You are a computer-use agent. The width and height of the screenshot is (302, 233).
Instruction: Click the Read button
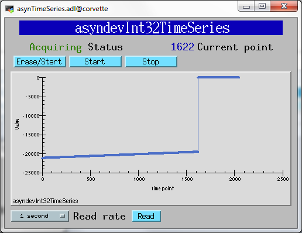146,216
